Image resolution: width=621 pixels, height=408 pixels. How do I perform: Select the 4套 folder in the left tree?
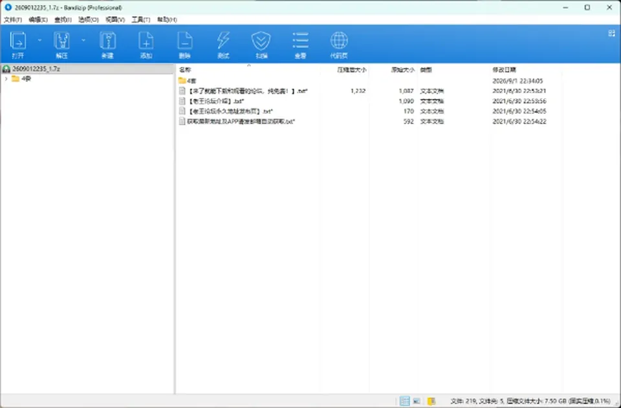click(26, 79)
